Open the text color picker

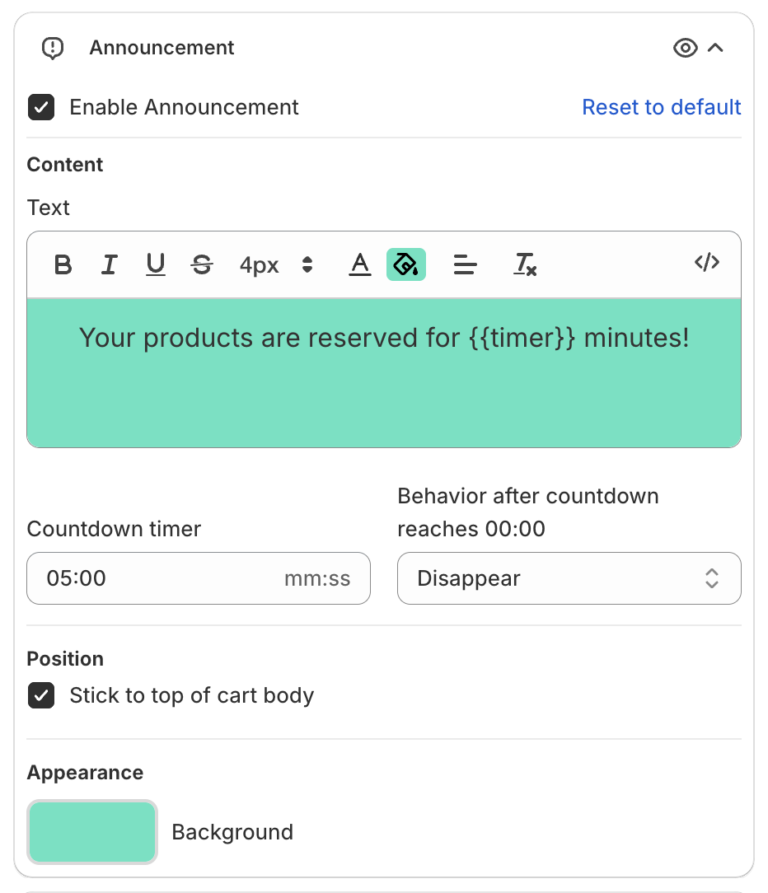[359, 264]
